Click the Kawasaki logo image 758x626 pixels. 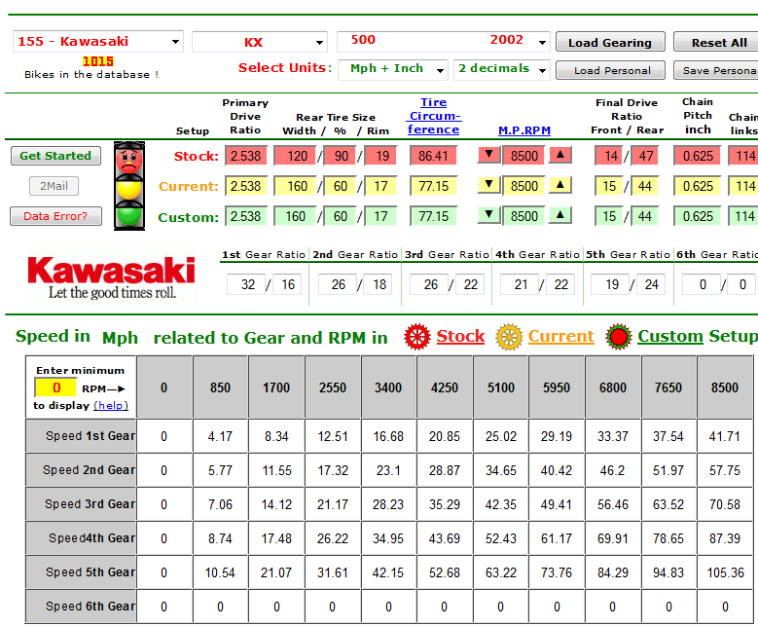pyautogui.click(x=112, y=277)
